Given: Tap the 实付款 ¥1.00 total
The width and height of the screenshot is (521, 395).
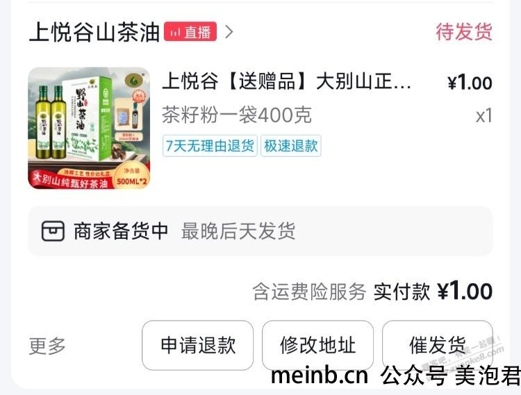Looking at the screenshot, I should click(x=433, y=292).
